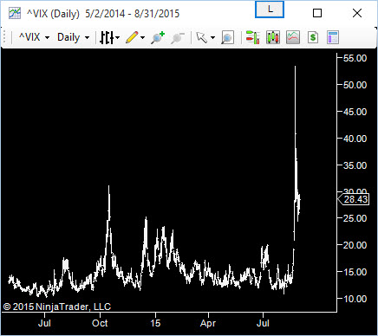Open the strategies dollar sign icon
Image resolution: width=378 pixels, height=336 pixels.
pyautogui.click(x=313, y=37)
